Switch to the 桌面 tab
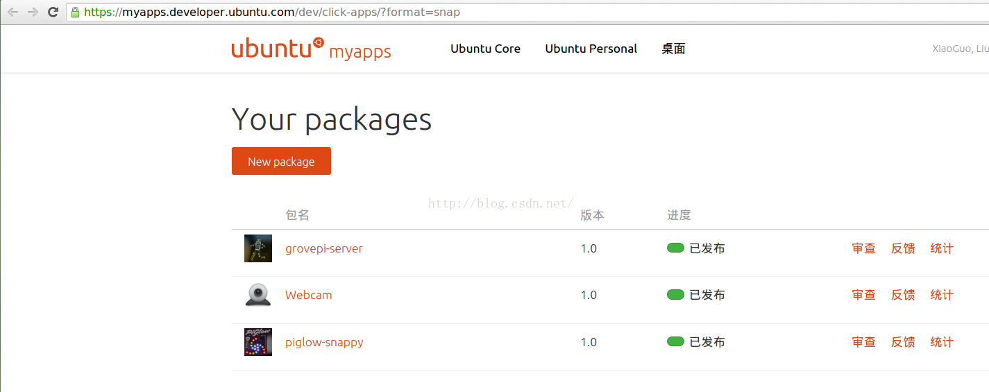Image resolution: width=989 pixels, height=392 pixels. pos(673,49)
